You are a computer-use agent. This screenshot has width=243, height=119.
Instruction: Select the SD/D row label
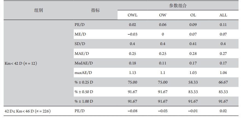click(80, 44)
